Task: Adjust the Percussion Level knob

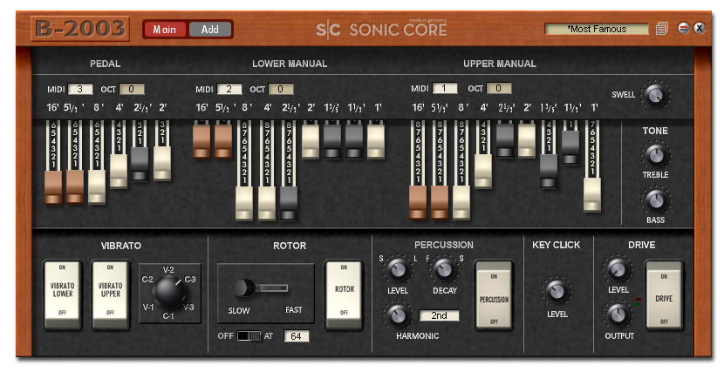Action: coord(398,270)
